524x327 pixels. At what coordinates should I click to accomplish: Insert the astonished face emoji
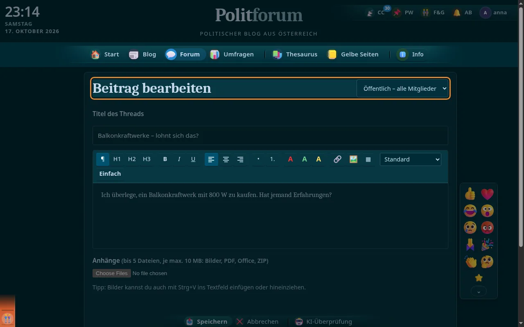(487, 211)
